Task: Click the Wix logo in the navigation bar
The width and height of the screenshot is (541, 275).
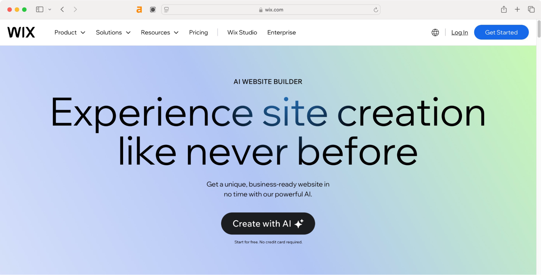Action: [21, 32]
